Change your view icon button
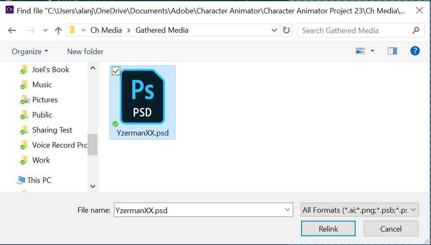Image resolution: width=431 pixels, height=245 pixels. [360, 51]
